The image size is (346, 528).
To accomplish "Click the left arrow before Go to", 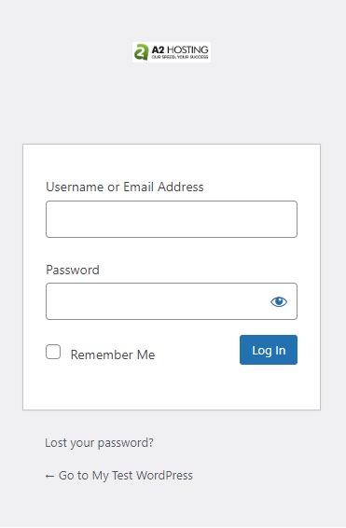I will (49, 476).
